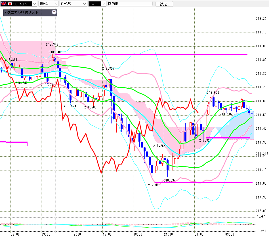
Task: Click the 218.652 high price label
Action: pos(213,93)
